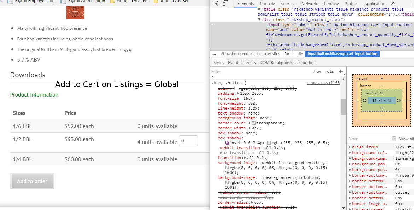This screenshot has width=414, height=210.
Task: Click breadcrumb ellipsis in elements path
Action: (x=214, y=54)
